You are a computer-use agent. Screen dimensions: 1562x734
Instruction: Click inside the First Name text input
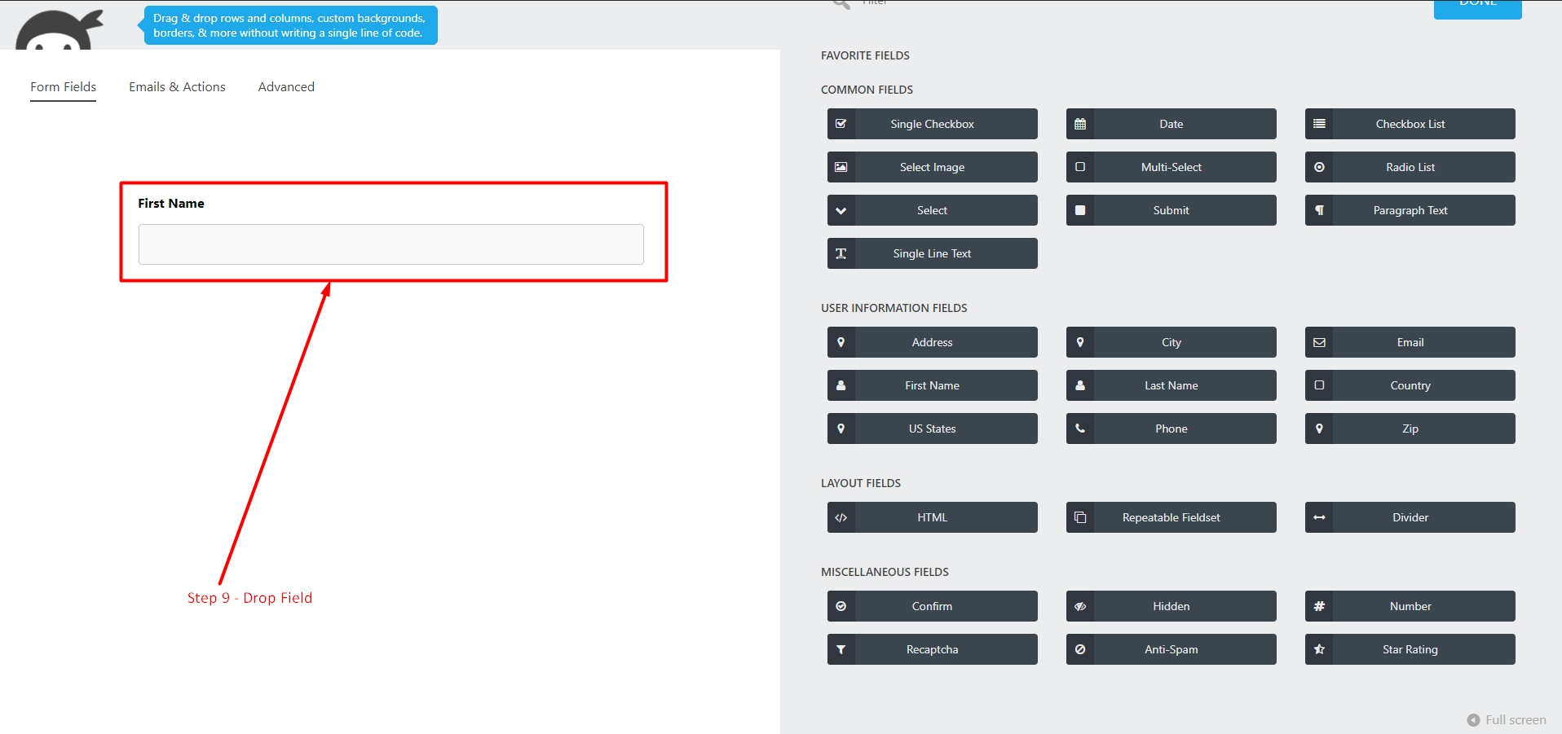point(390,244)
